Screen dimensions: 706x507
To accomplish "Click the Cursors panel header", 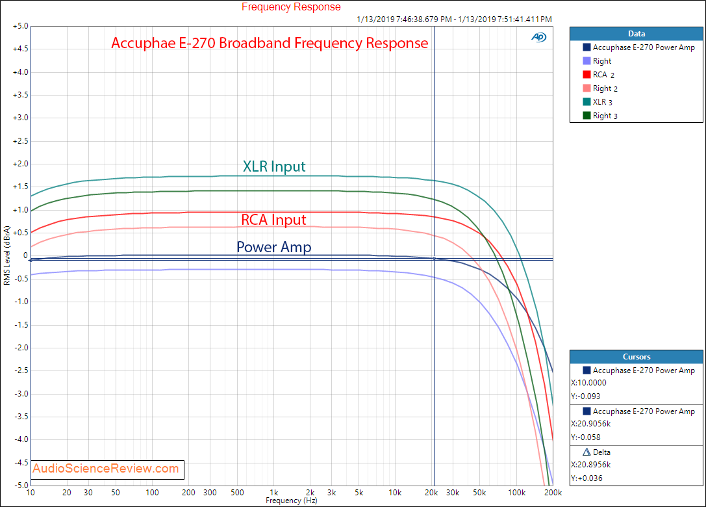I will click(637, 357).
